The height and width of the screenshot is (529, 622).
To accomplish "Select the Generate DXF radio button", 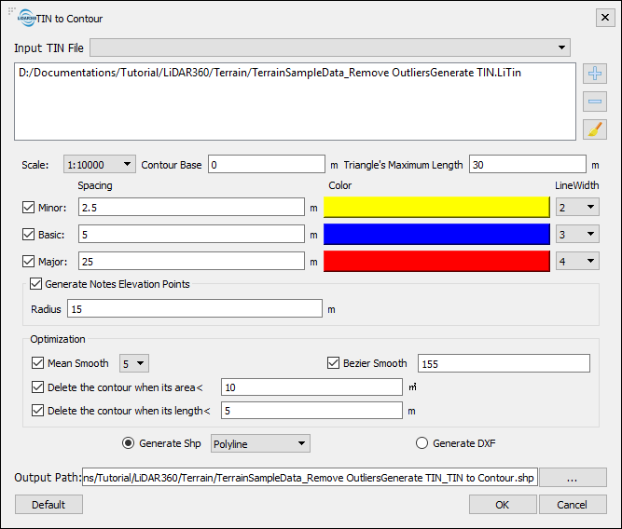I will point(422,443).
